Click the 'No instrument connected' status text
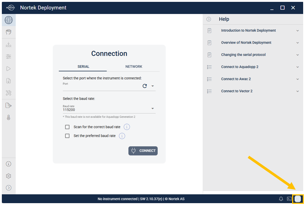 click(x=118, y=199)
